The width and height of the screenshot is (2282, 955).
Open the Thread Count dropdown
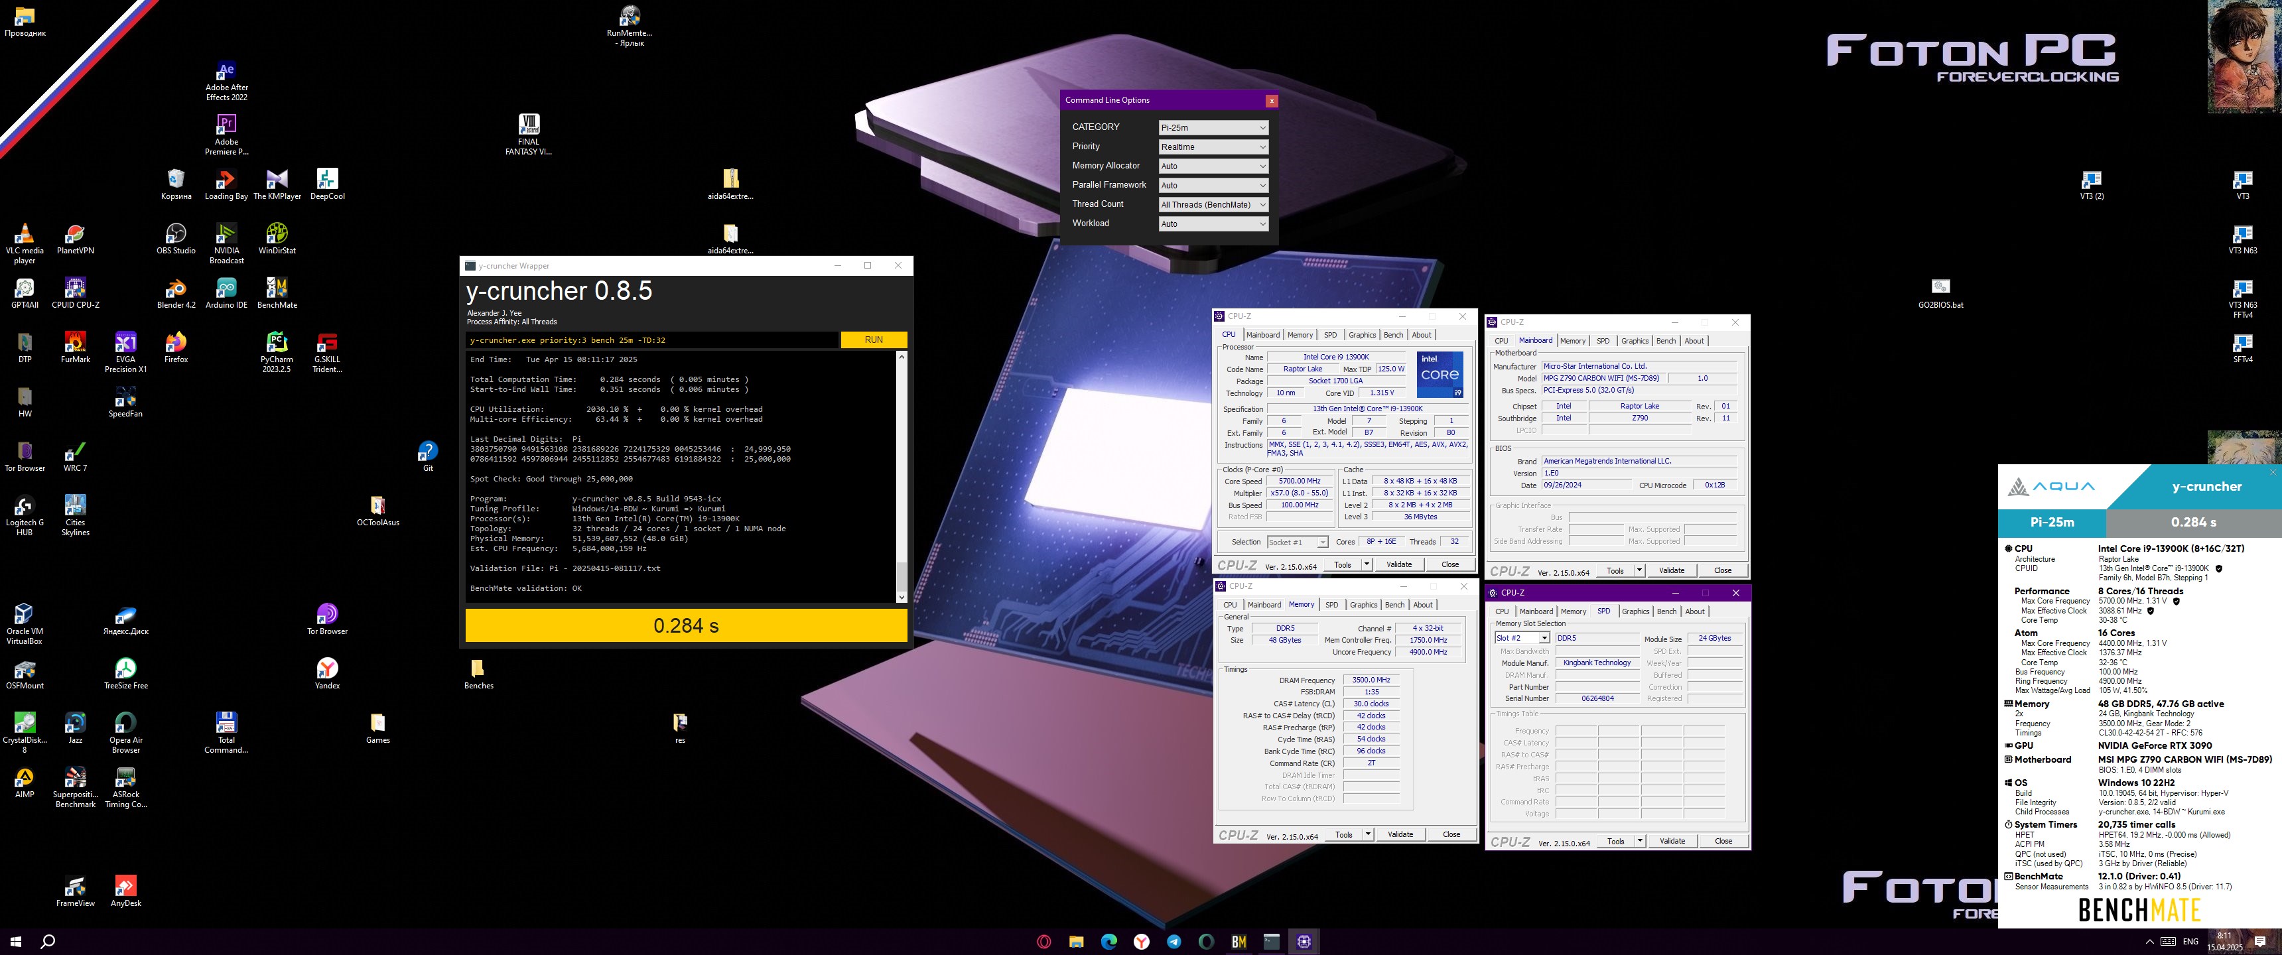pyautogui.click(x=1213, y=205)
